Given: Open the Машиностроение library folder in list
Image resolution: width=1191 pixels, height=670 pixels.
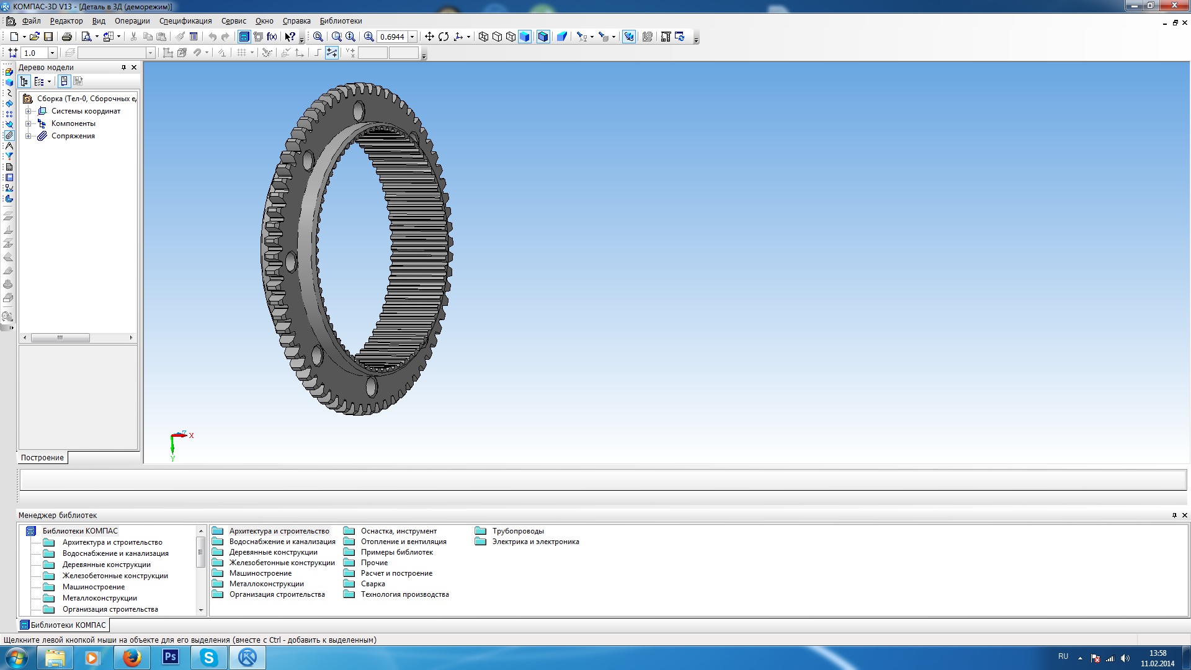Looking at the screenshot, I should pos(260,573).
